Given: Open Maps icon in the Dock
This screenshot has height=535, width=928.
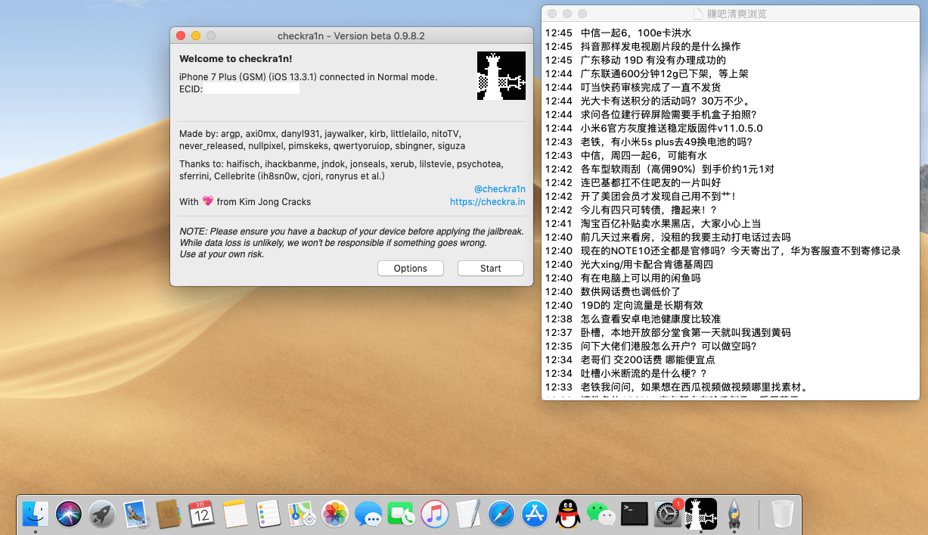Looking at the screenshot, I should click(302, 514).
